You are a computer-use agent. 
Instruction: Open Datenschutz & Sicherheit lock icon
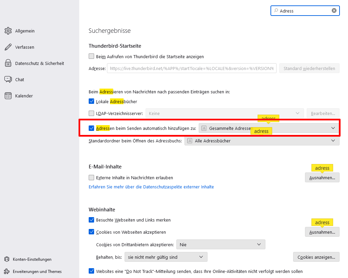(8, 63)
